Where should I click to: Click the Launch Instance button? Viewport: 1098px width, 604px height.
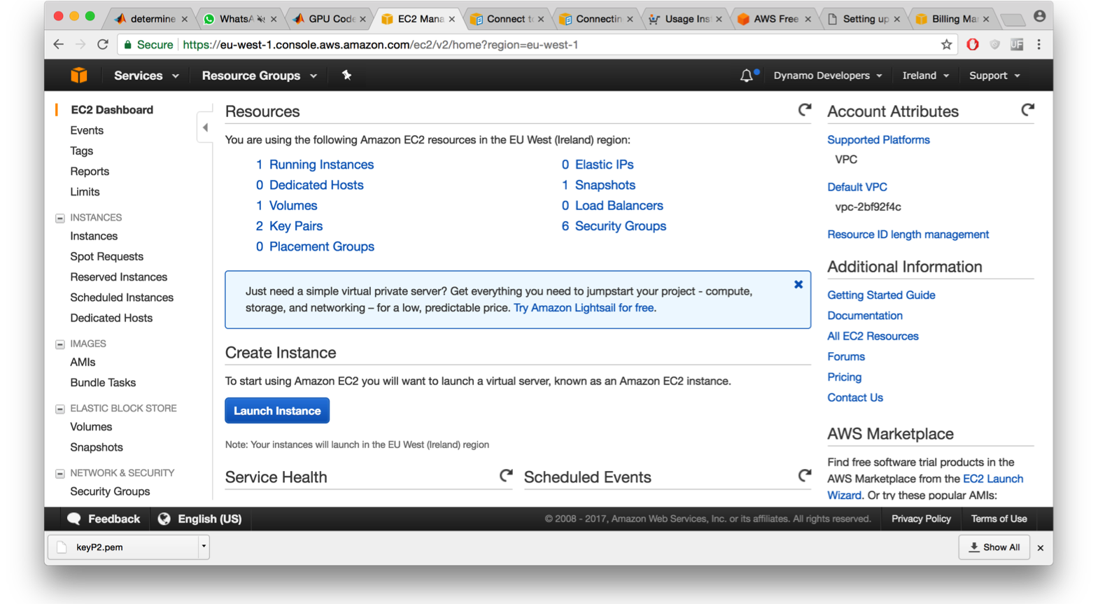(277, 411)
